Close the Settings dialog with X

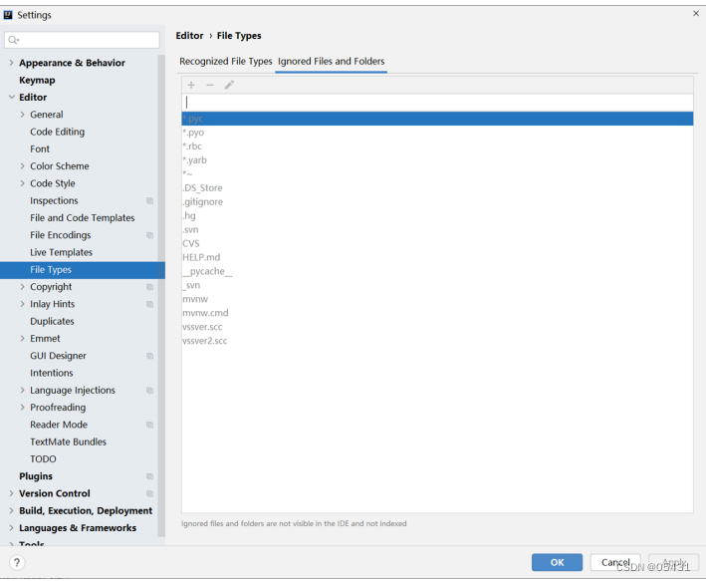696,14
